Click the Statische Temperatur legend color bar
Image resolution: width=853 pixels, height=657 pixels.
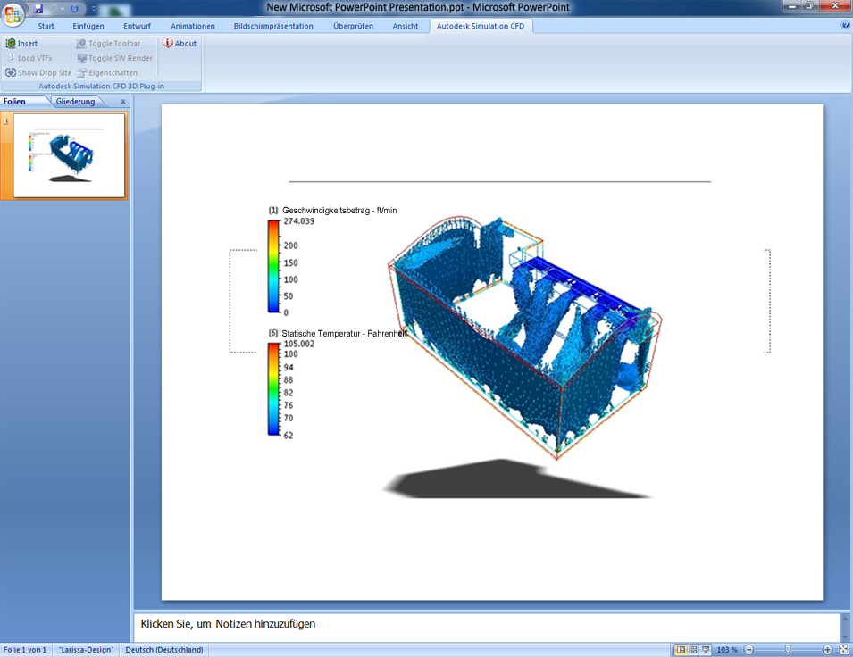tap(273, 389)
